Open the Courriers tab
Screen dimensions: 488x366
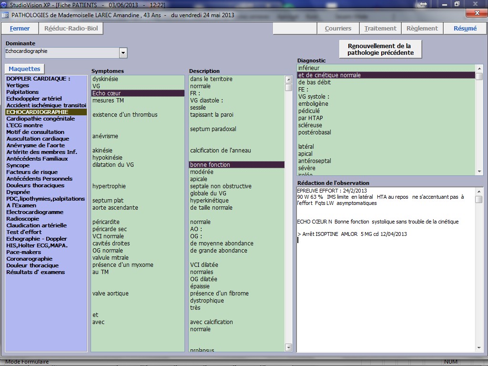pos(338,29)
